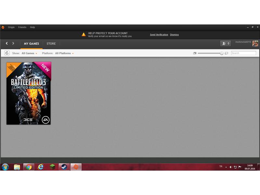
Task: Open Minecraft from the taskbar
Action: [52, 167]
